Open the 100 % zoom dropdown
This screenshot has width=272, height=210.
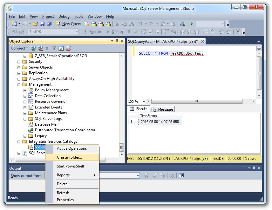(144, 102)
